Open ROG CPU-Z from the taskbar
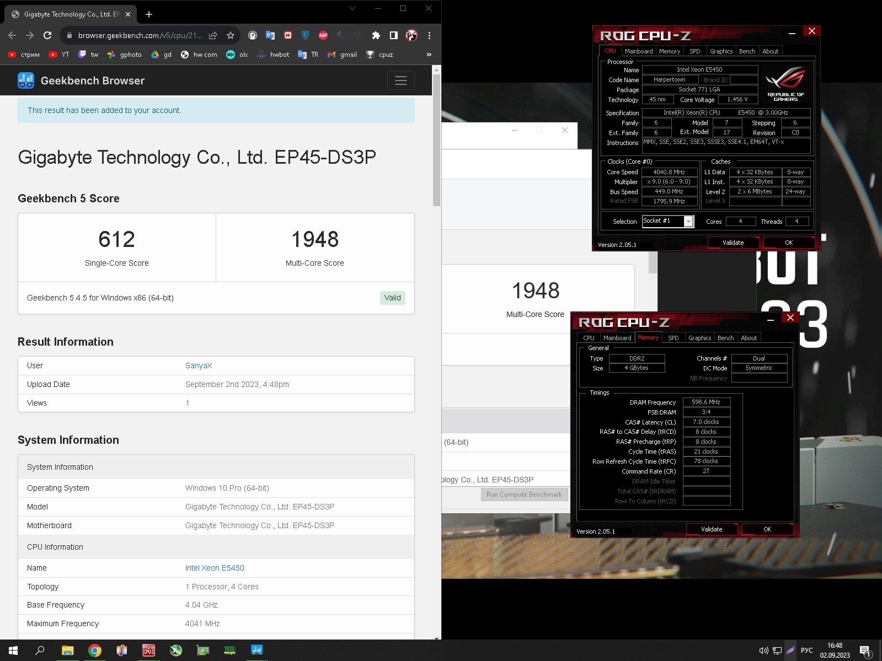Image resolution: width=882 pixels, height=661 pixels. (149, 651)
